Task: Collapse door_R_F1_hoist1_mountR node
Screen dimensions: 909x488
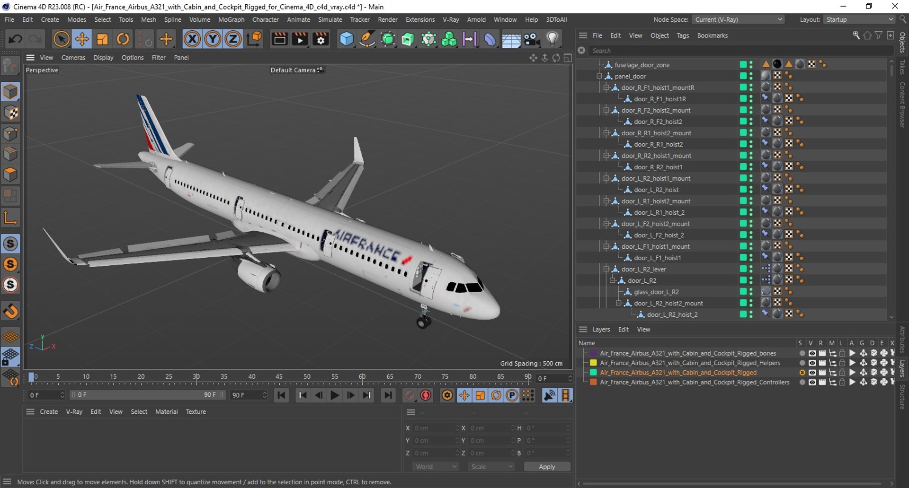Action: pyautogui.click(x=606, y=87)
